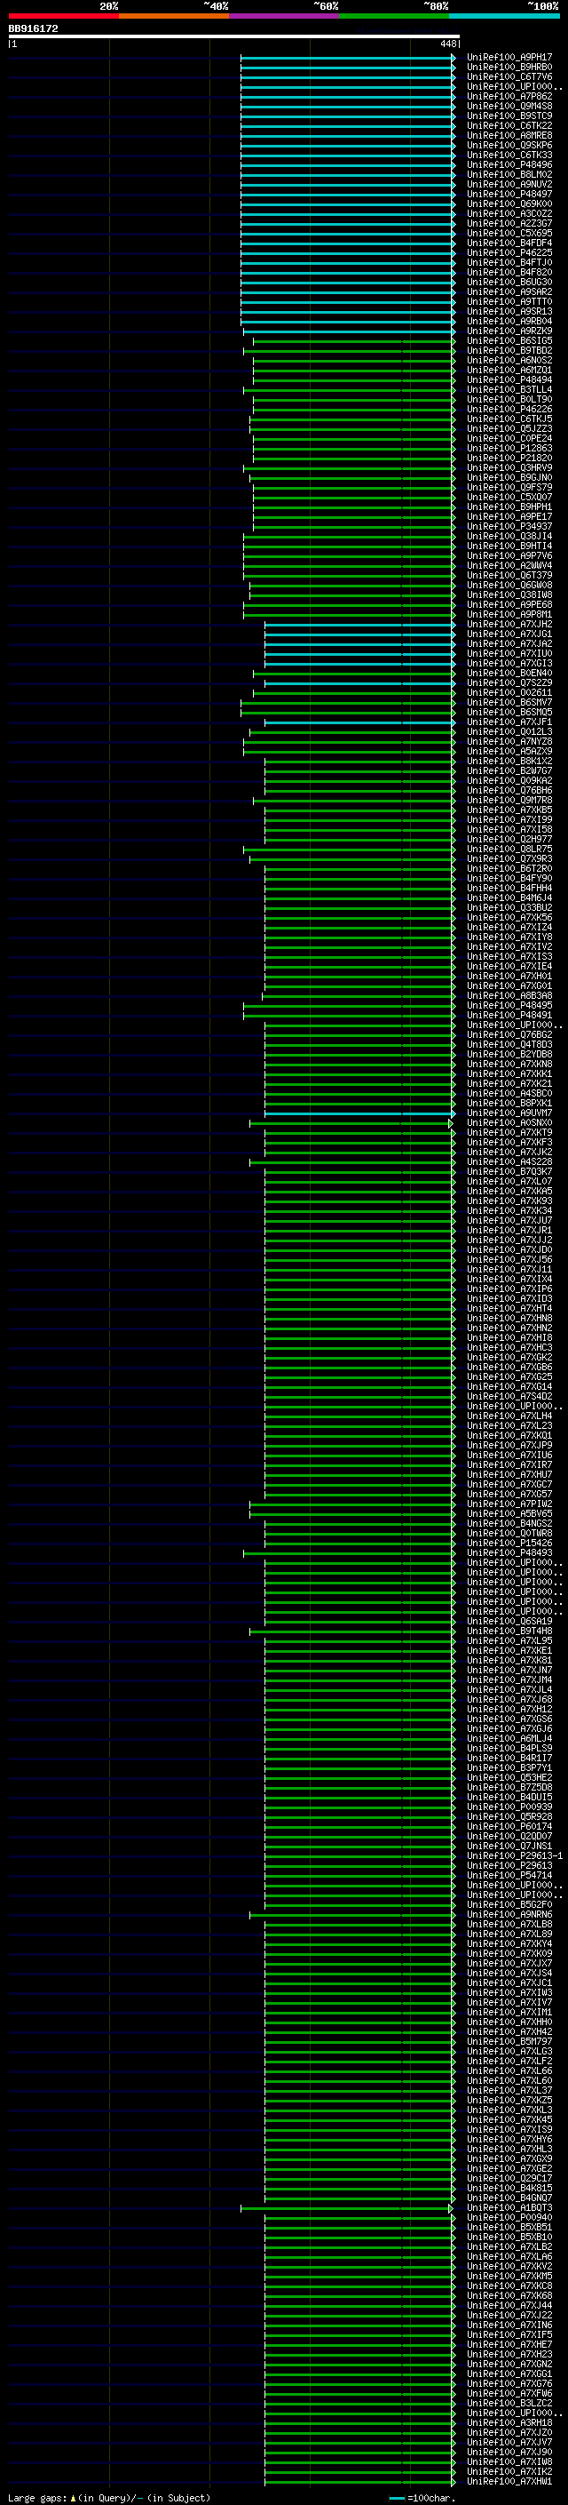Image resolution: width=568 pixels, height=2505 pixels.
Task: Click the UniRef100_A7XJH2 label
Action: point(509,625)
